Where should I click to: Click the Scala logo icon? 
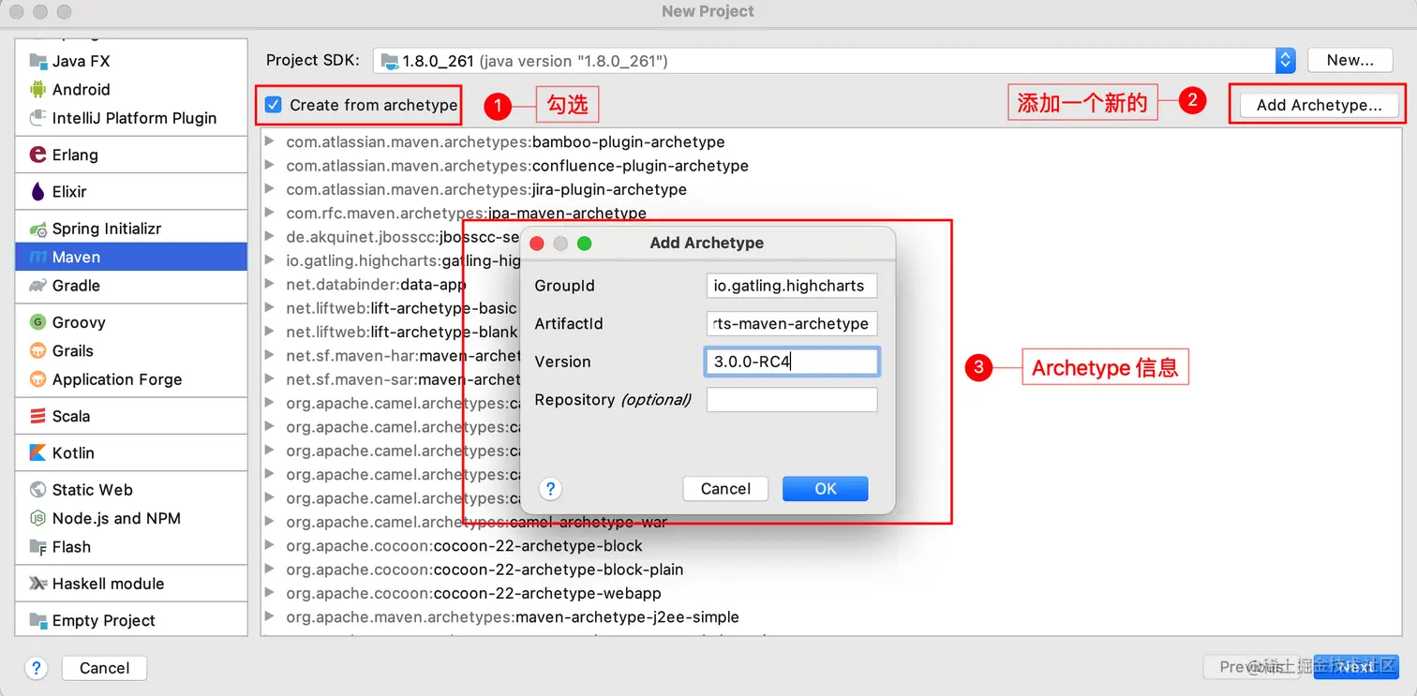click(37, 416)
